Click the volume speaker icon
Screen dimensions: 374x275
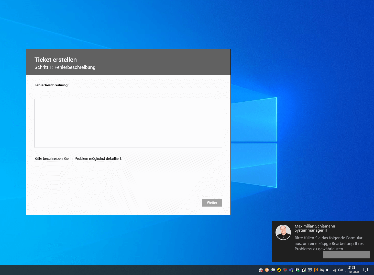point(340,270)
